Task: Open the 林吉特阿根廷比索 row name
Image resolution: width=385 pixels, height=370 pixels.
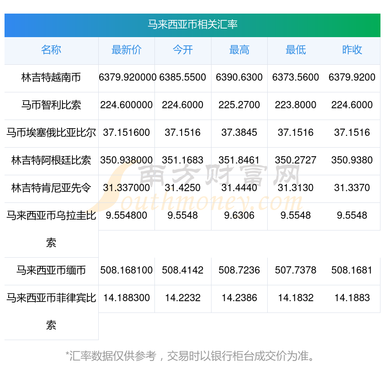Action: point(51,161)
